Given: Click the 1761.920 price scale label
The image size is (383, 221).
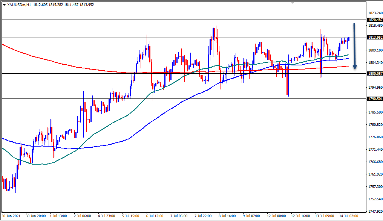Looking at the screenshot, I should [375, 174].
